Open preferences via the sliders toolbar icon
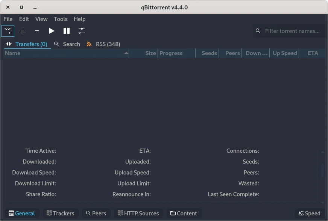The height and width of the screenshot is (221, 328). [x=82, y=31]
